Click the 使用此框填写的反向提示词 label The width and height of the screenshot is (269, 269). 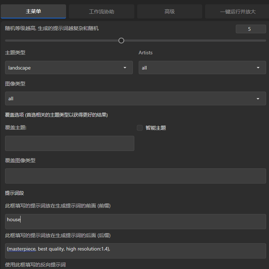coord(35,265)
